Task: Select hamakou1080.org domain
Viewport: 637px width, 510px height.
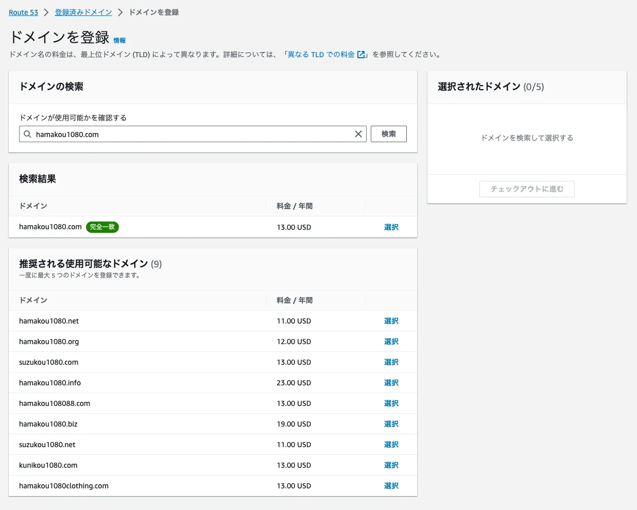Action: click(x=391, y=342)
